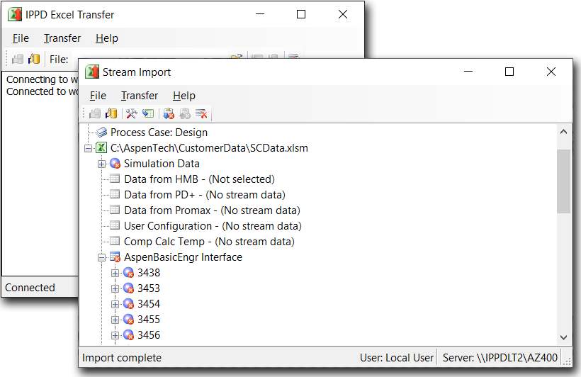Click the database icon in IPPD Excel Transfer toolbar

tap(33, 59)
